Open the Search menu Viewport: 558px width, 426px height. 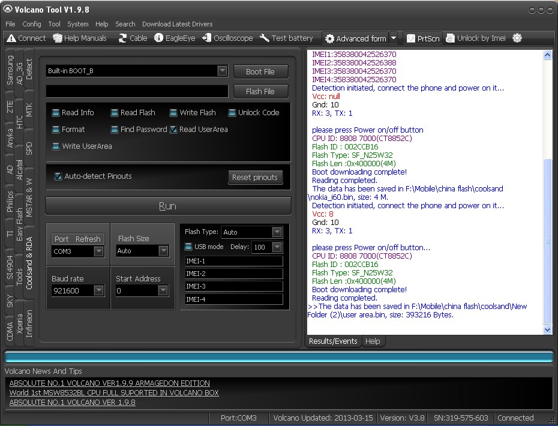[125, 24]
